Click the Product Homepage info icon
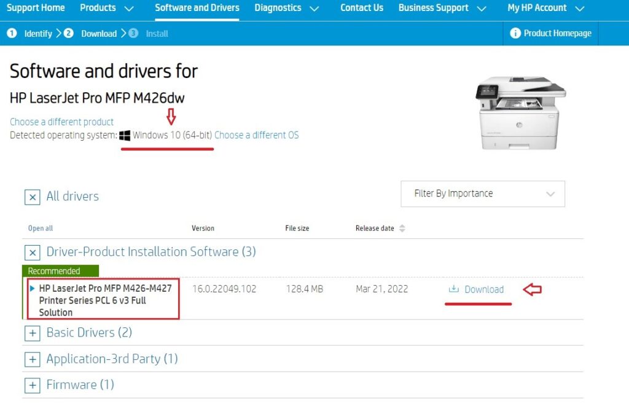 (x=515, y=33)
